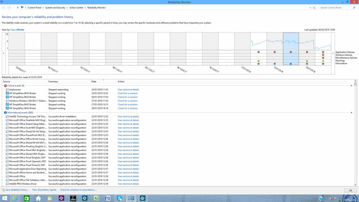Image resolution: width=359 pixels, height=202 pixels.
Task: Open Excel from the taskbar
Action: click(x=96, y=198)
